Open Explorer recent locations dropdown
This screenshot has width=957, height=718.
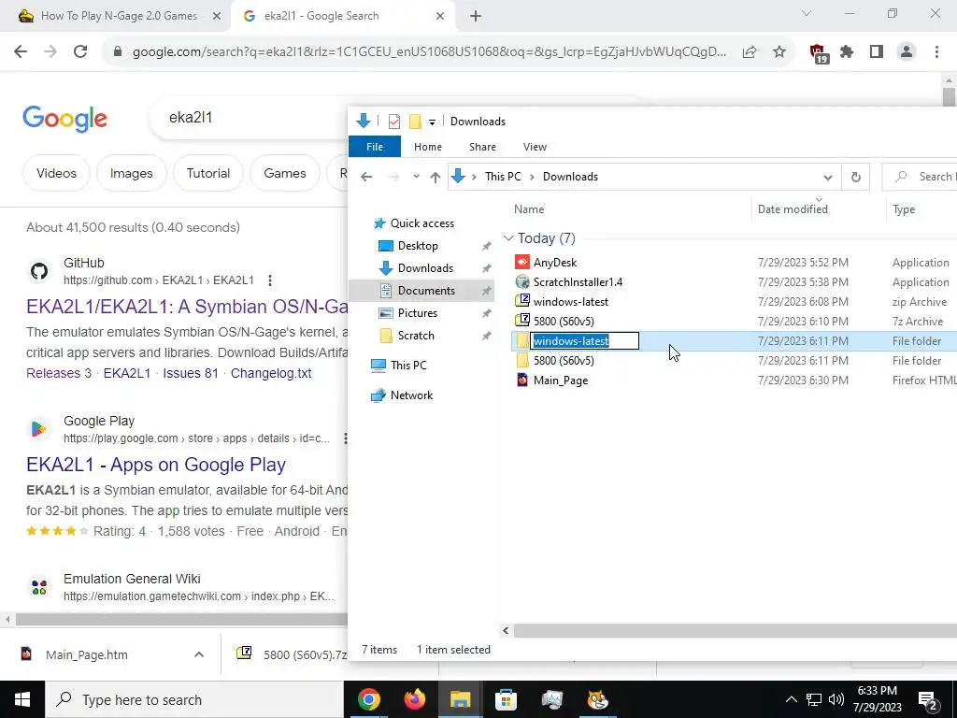point(416,177)
